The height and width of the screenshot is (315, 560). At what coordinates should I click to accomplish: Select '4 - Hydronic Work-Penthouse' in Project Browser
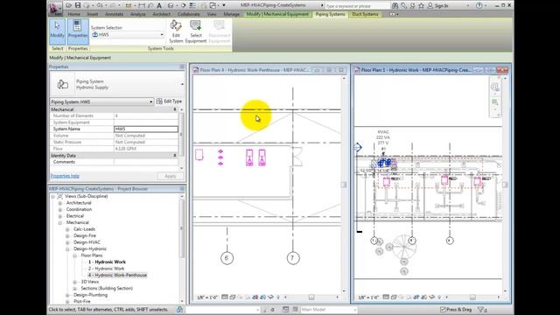pyautogui.click(x=117, y=276)
